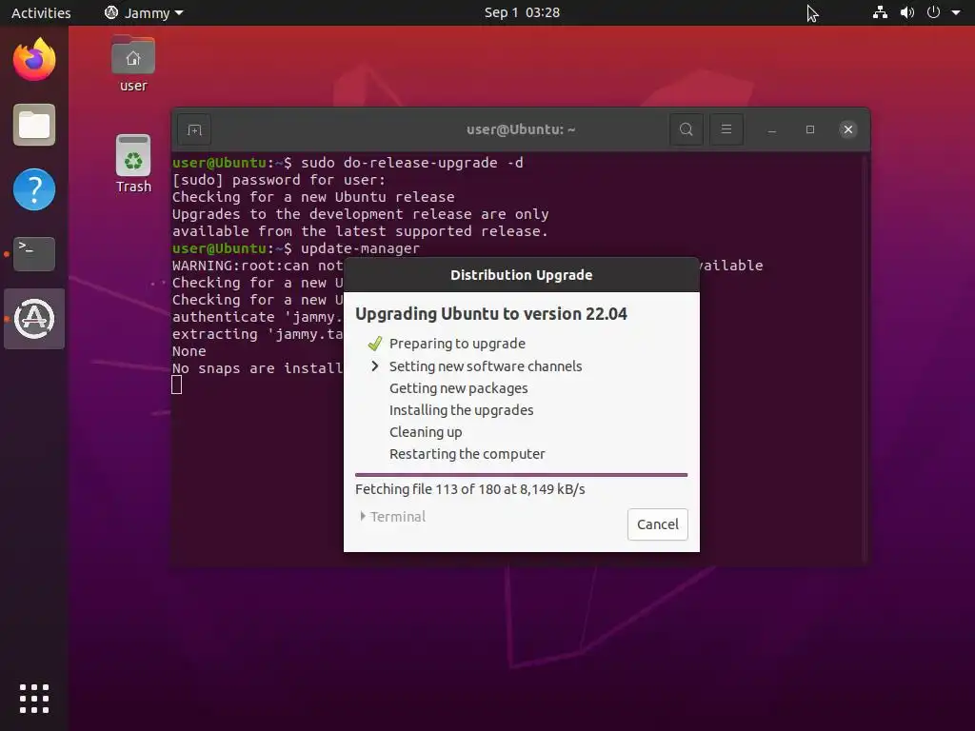Click 'sudo do-release-upgrade -d' command line
This screenshot has height=731, width=975.
click(x=411, y=163)
